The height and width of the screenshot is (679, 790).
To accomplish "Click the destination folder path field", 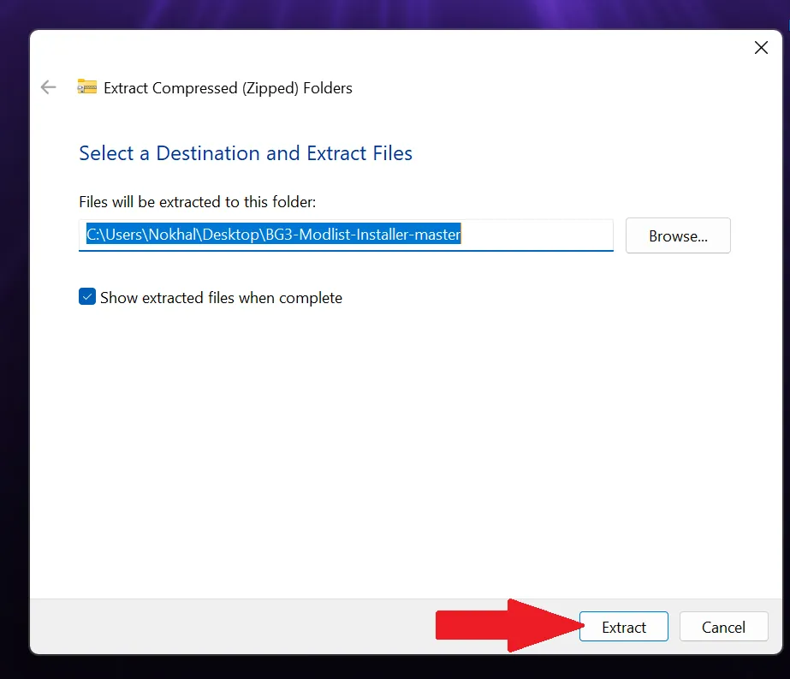I will click(346, 235).
